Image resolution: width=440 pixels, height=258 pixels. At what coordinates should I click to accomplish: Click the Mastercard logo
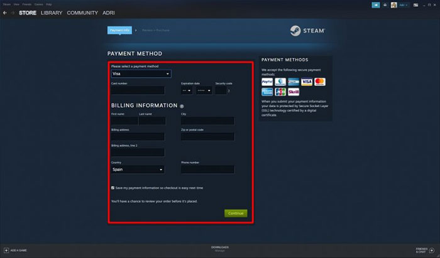tap(320, 82)
